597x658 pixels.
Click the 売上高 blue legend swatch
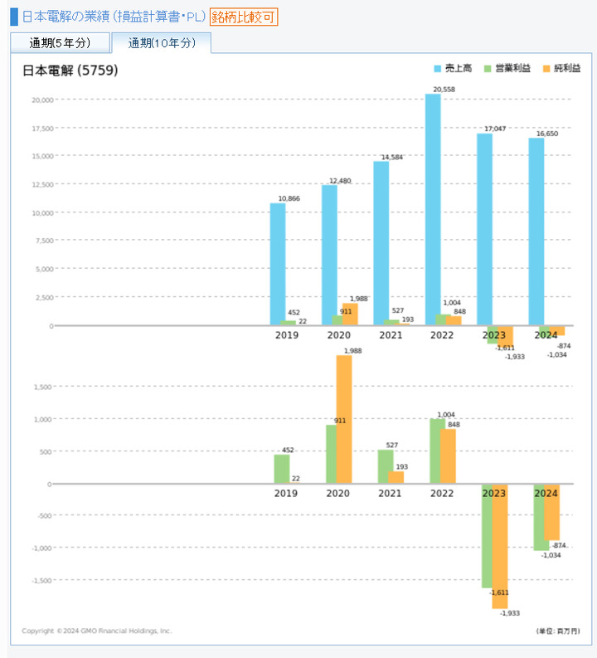point(438,68)
